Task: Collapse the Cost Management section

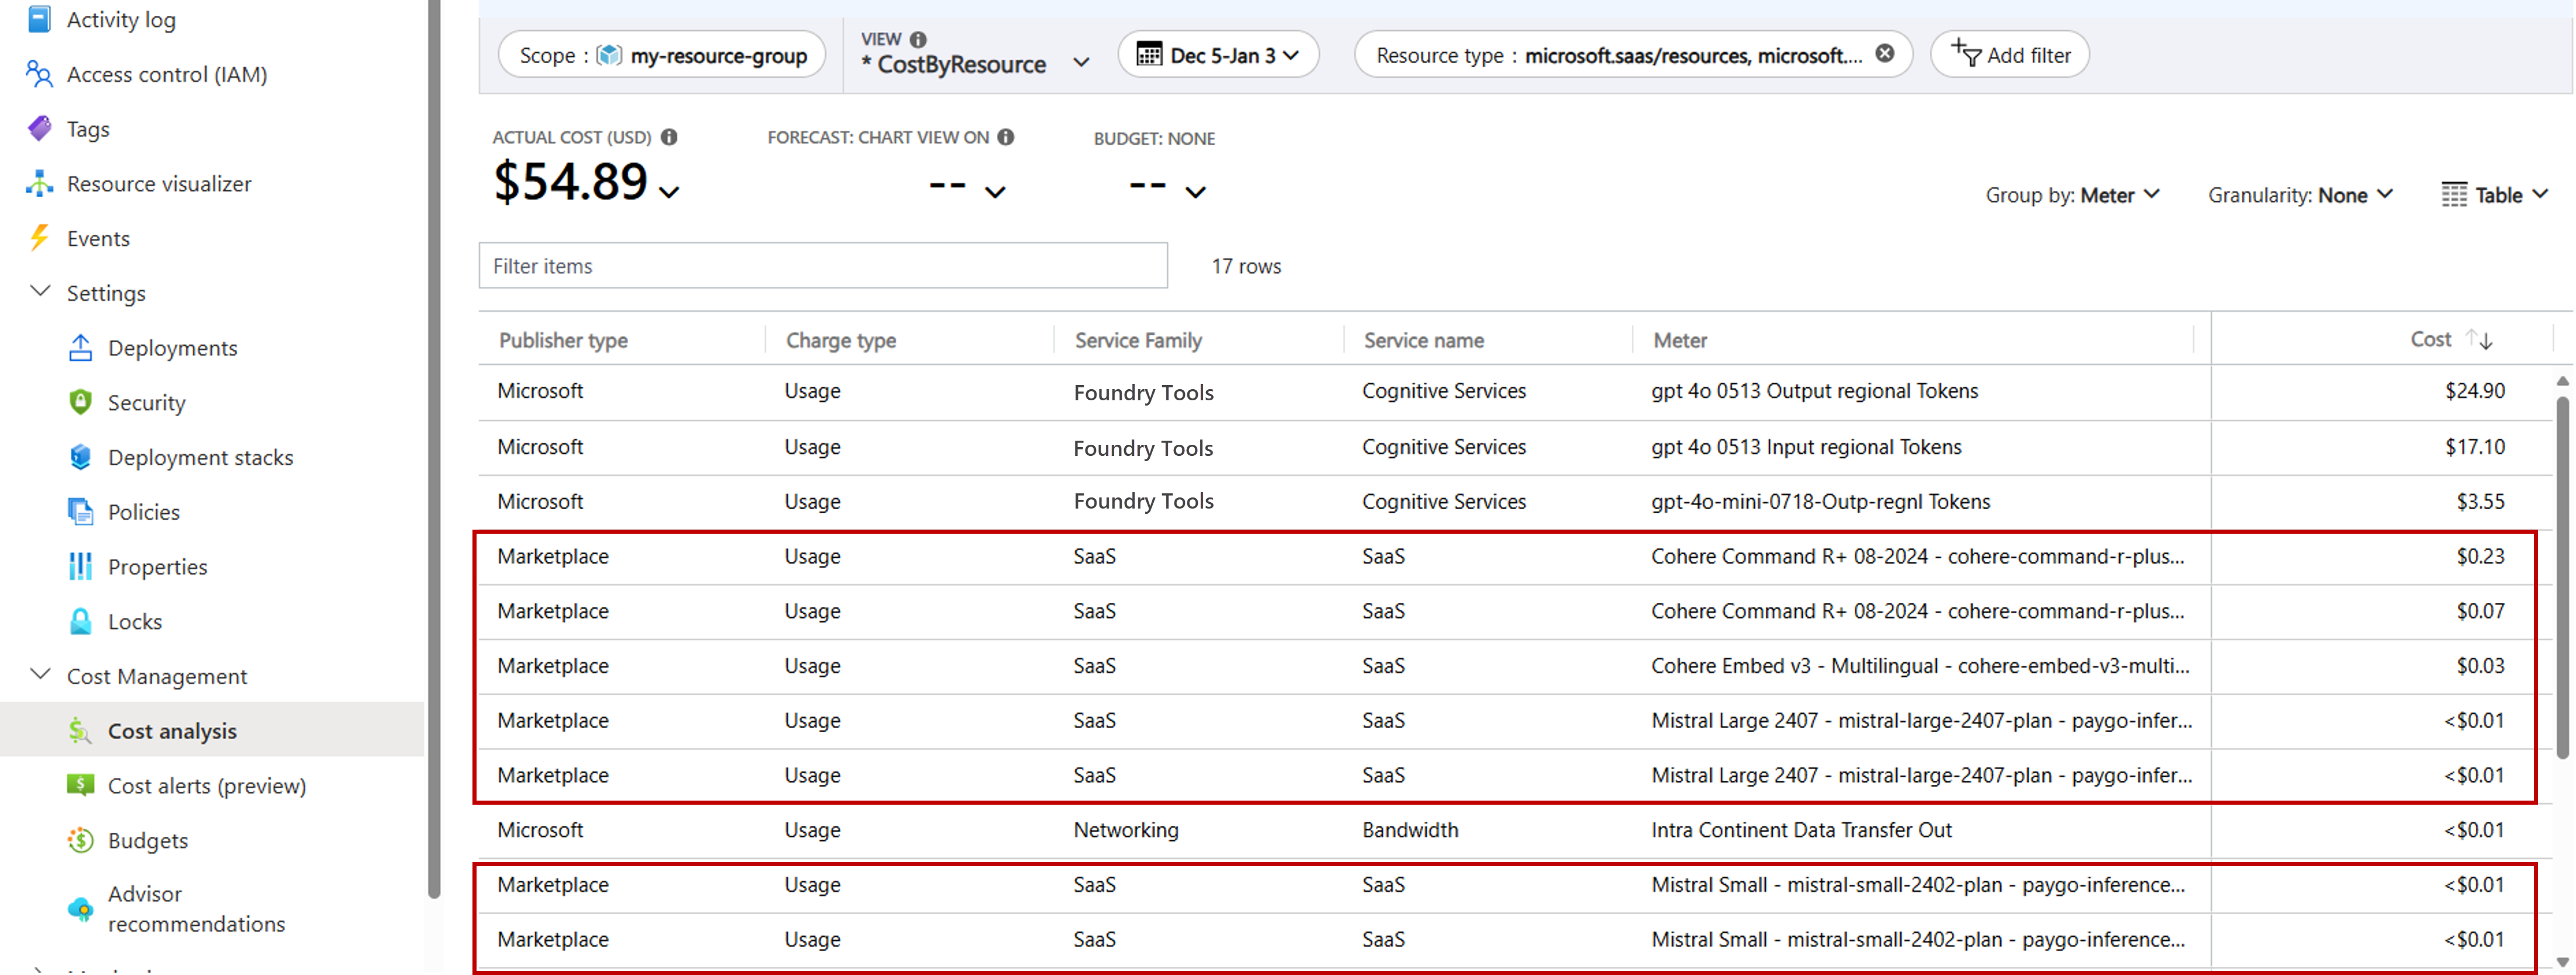Action: [40, 675]
